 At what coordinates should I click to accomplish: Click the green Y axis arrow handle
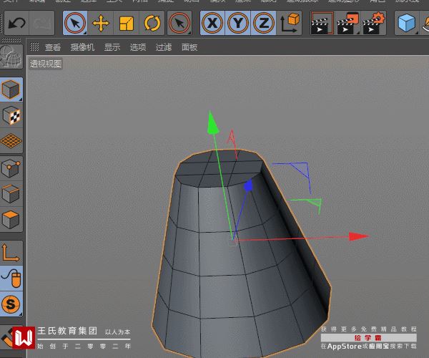(212, 123)
